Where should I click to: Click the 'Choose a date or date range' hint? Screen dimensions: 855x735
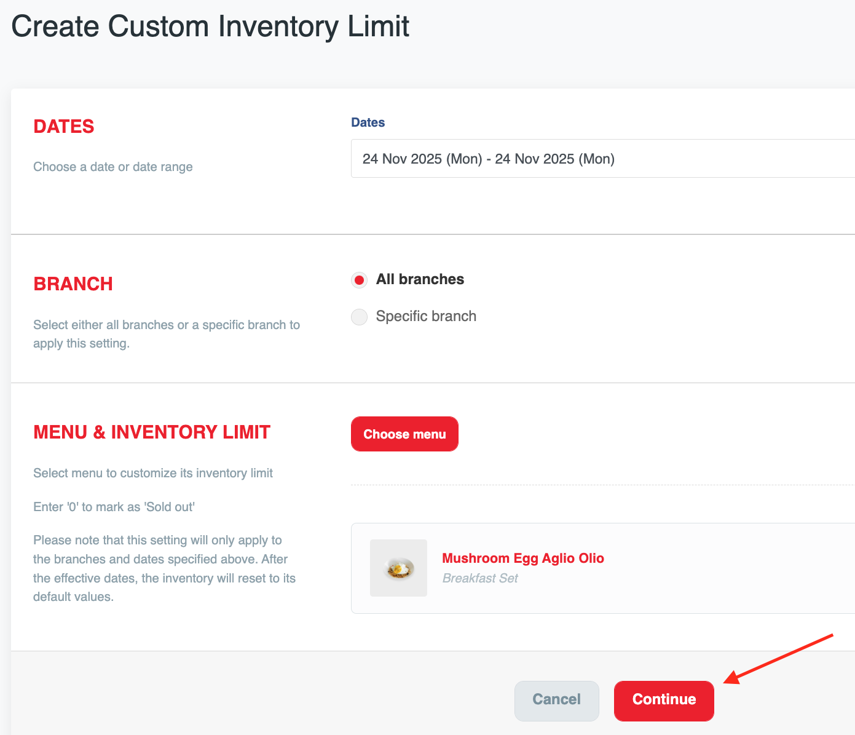click(x=113, y=167)
